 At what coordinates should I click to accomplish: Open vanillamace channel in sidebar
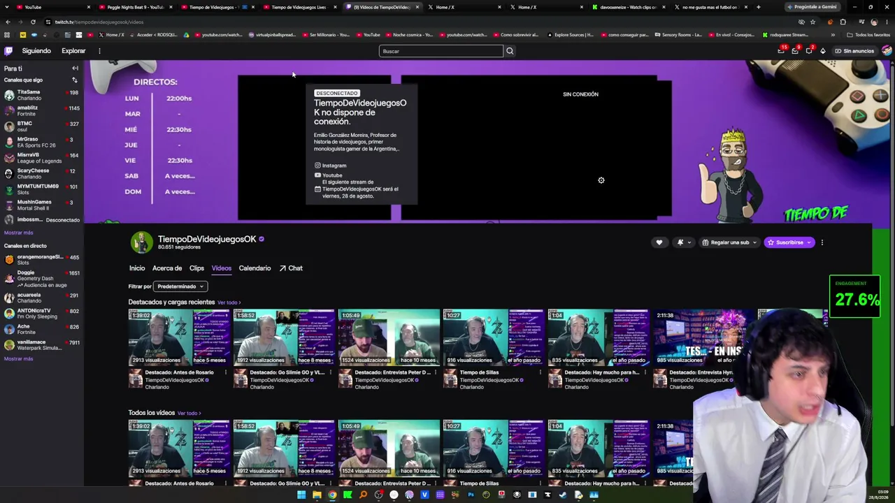pos(42,345)
